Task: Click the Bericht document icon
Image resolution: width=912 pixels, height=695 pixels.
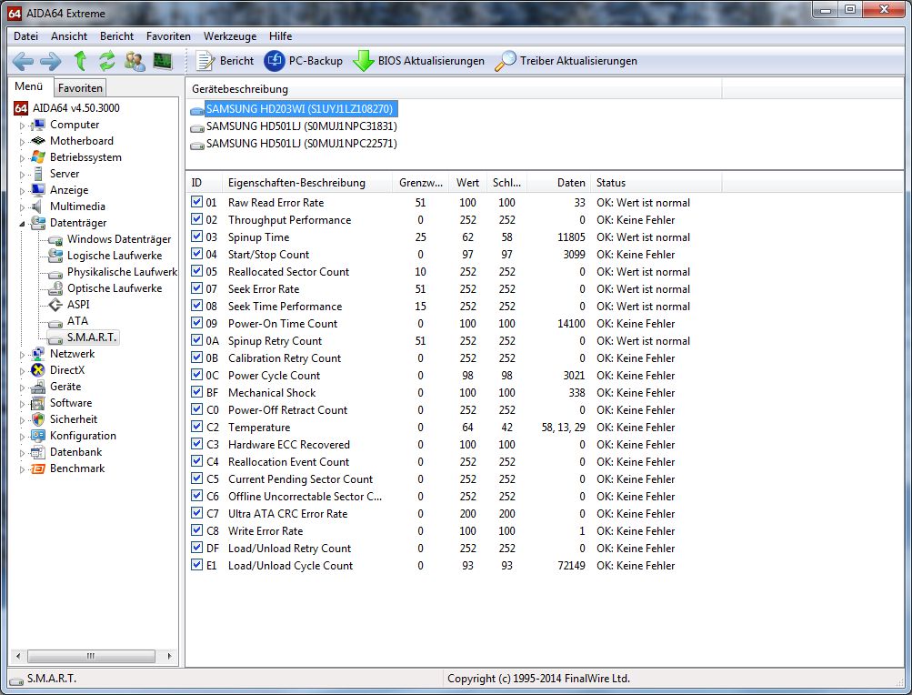Action: pos(205,61)
